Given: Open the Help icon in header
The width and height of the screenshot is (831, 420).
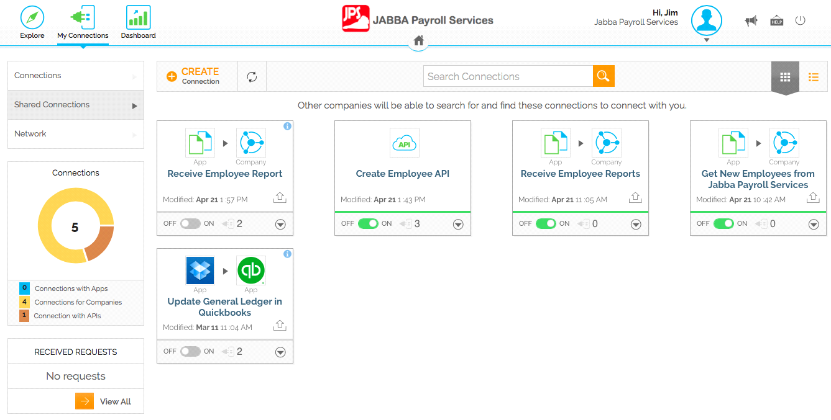Looking at the screenshot, I should tap(776, 21).
